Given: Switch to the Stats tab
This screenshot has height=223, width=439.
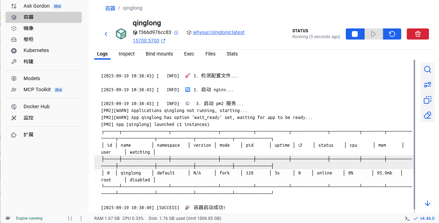Looking at the screenshot, I should (232, 54).
